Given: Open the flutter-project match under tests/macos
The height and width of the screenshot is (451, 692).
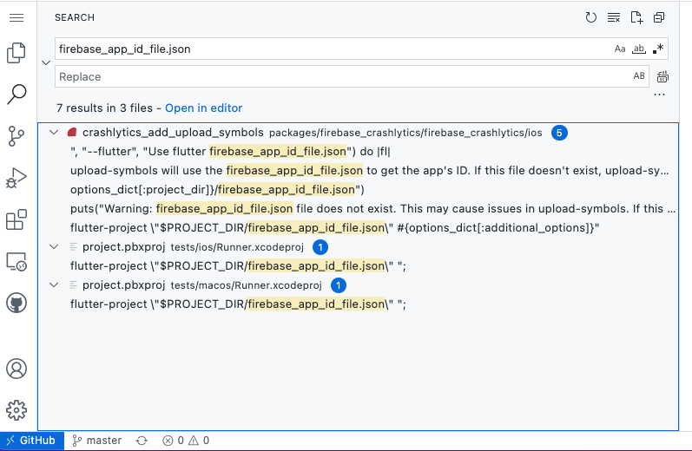Looking at the screenshot, I should [358, 304].
